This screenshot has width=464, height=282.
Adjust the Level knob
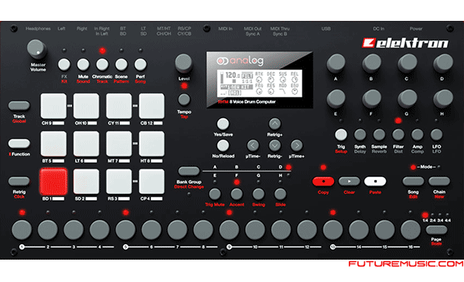point(183,63)
